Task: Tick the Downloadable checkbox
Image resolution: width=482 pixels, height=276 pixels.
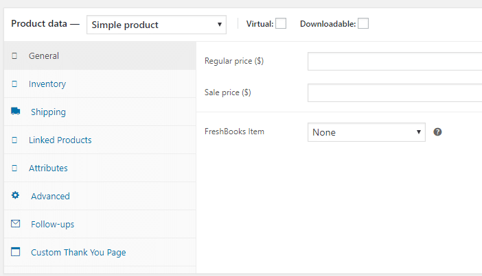Action: [x=363, y=24]
